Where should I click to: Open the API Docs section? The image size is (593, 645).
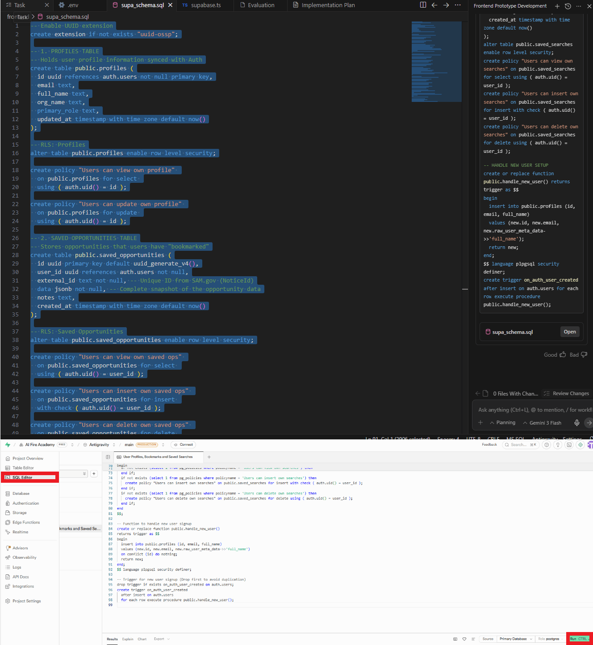pos(20,577)
